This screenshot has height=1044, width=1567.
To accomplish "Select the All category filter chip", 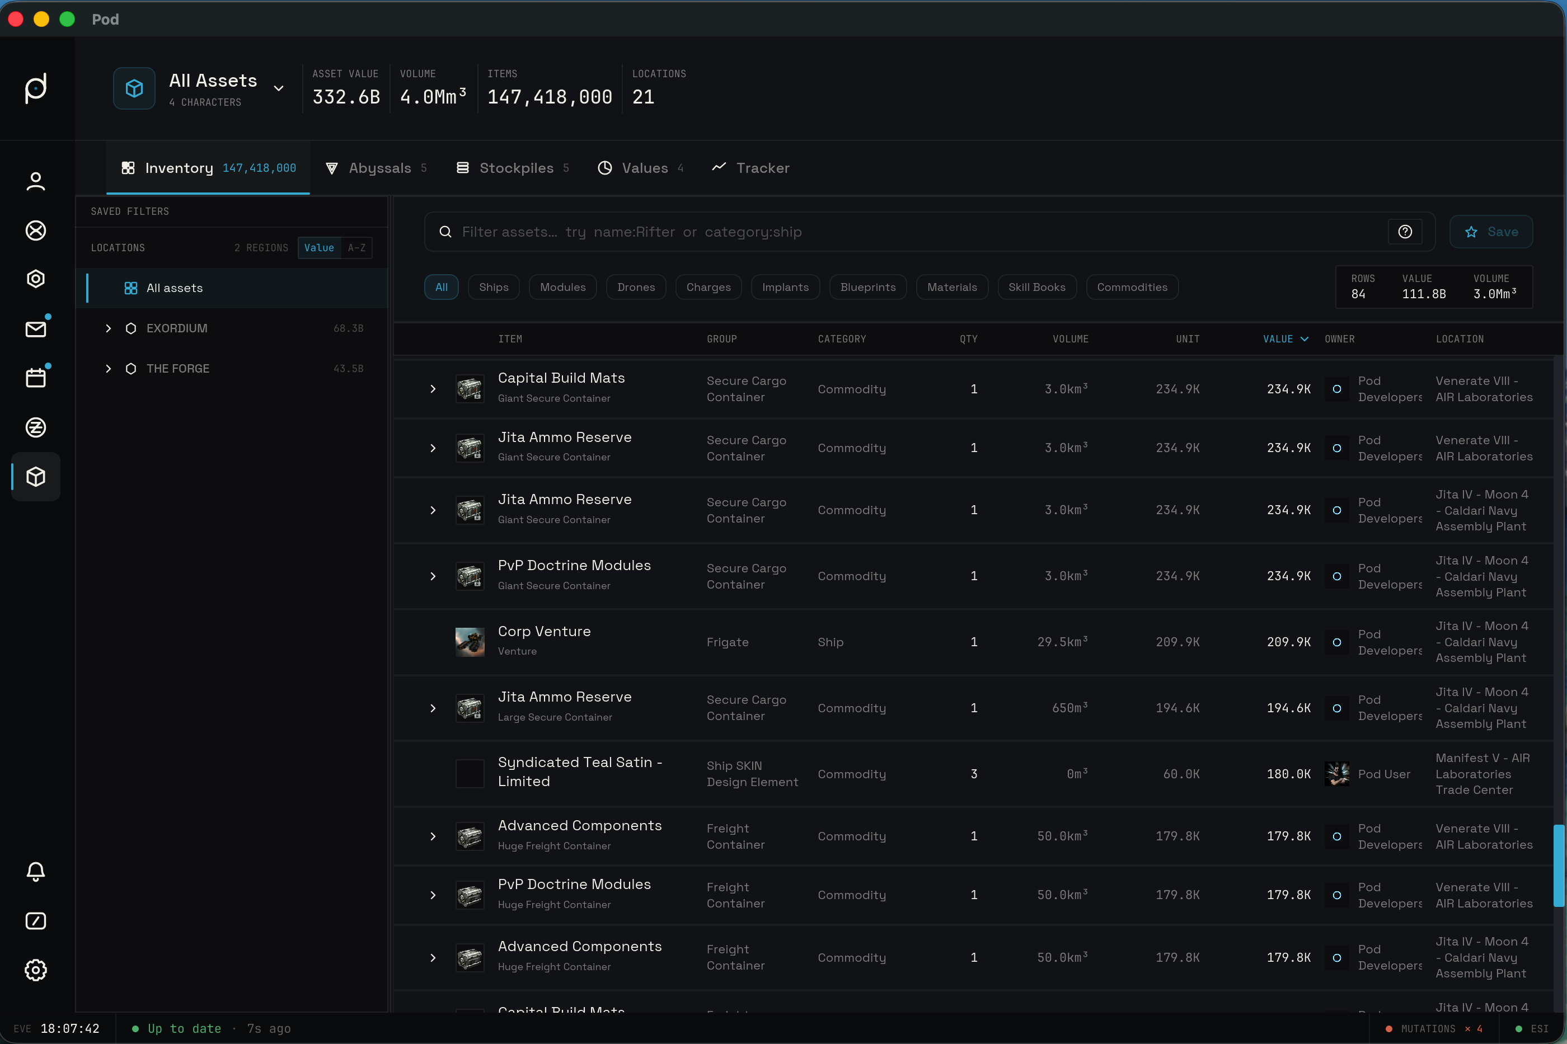I will (442, 287).
